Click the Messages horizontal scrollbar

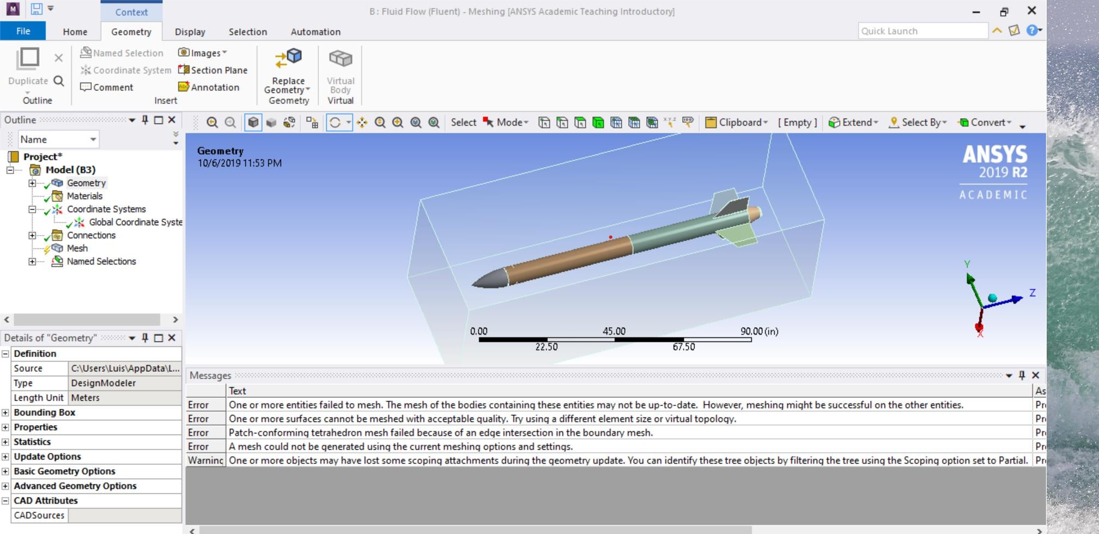475,530
